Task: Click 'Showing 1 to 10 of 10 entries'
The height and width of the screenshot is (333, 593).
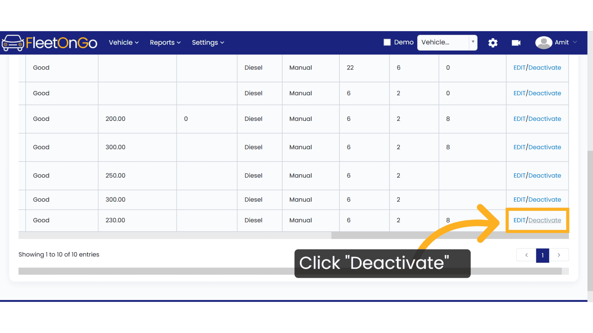Action: tap(59, 255)
